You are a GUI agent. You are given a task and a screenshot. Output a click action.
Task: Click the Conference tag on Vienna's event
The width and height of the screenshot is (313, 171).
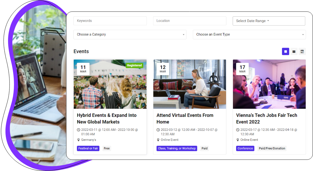coord(245,148)
